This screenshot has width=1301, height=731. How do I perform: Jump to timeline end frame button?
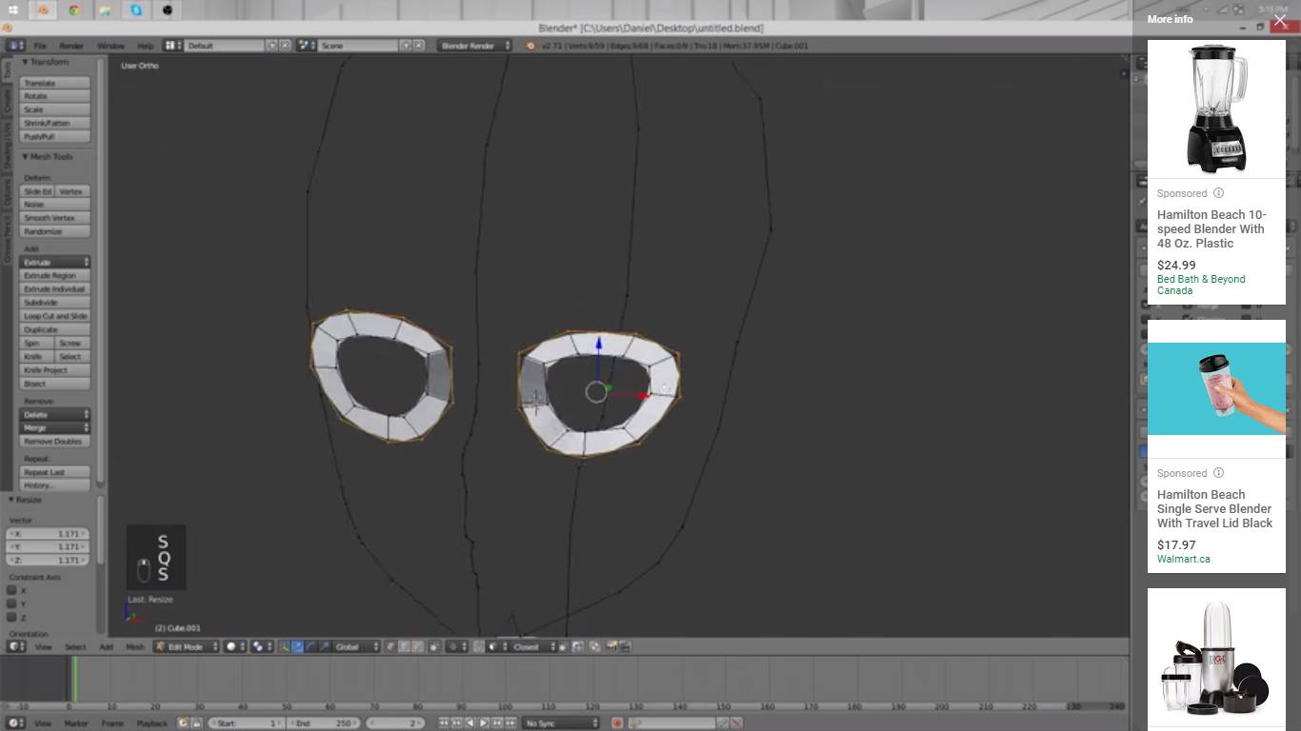tap(510, 723)
